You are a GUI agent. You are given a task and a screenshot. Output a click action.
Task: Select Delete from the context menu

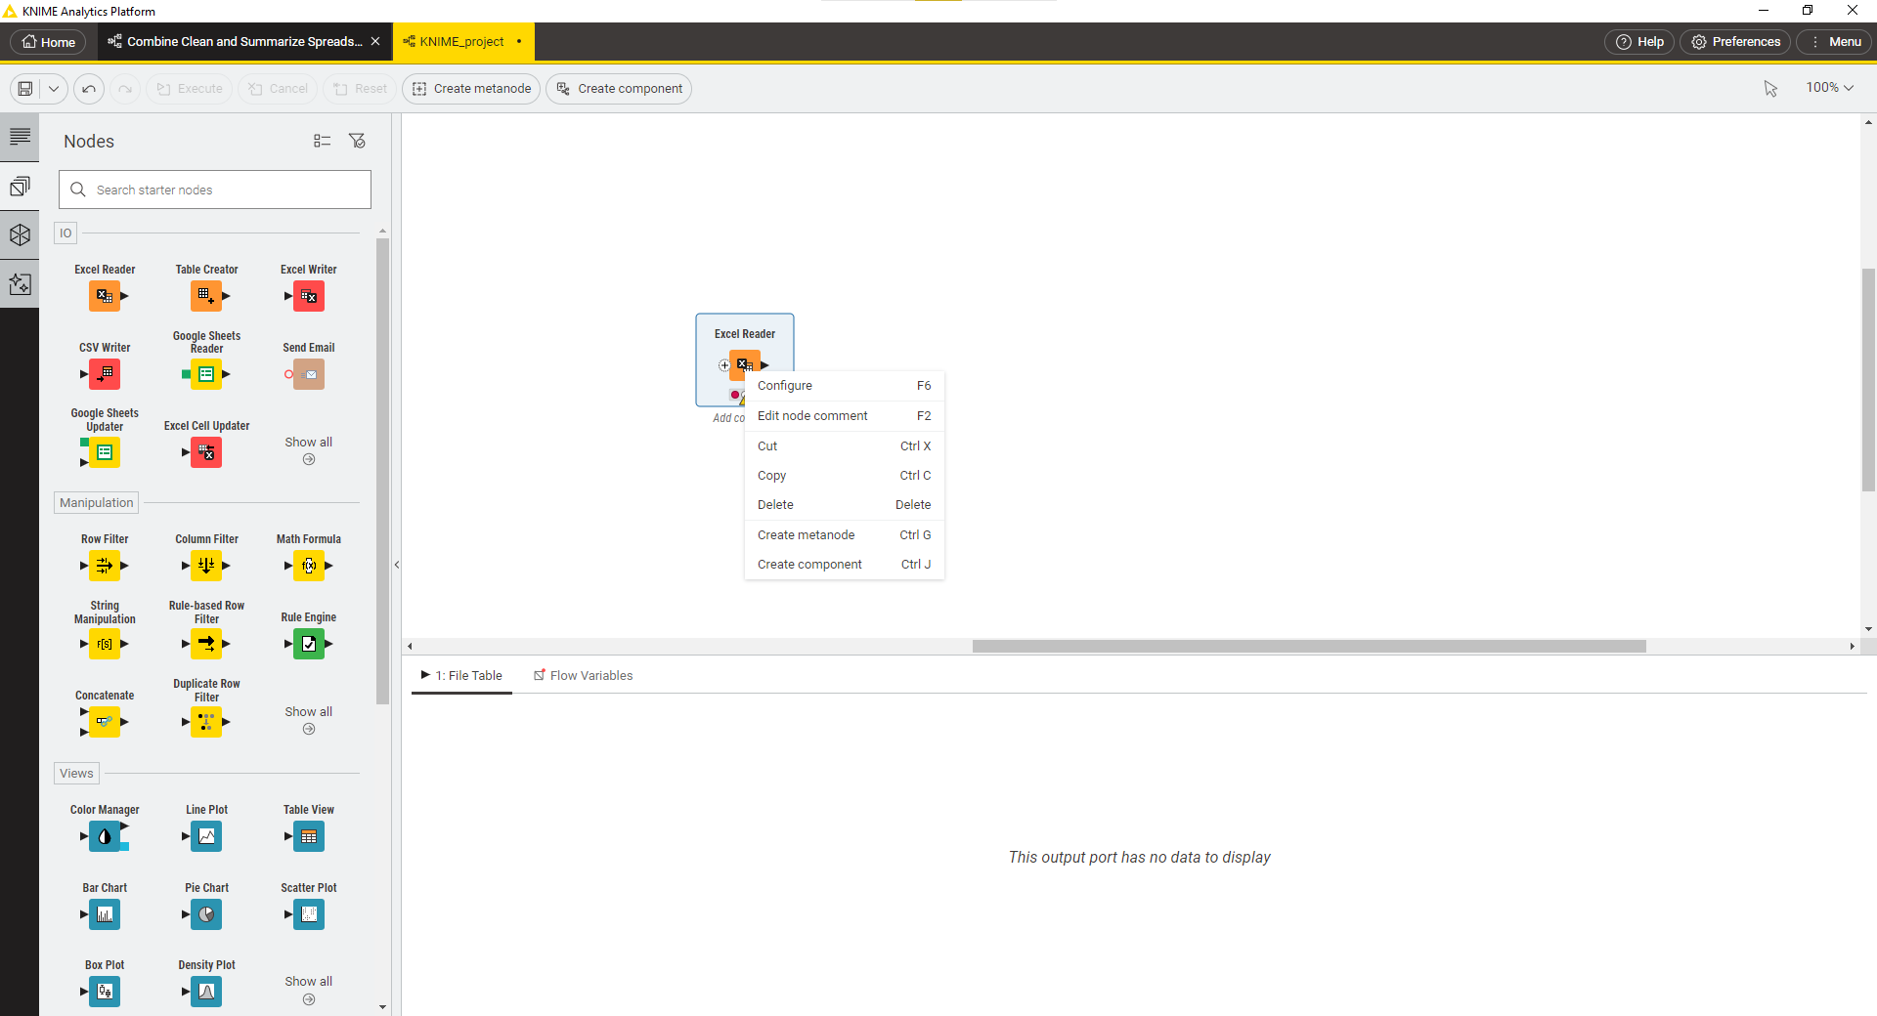click(845, 505)
